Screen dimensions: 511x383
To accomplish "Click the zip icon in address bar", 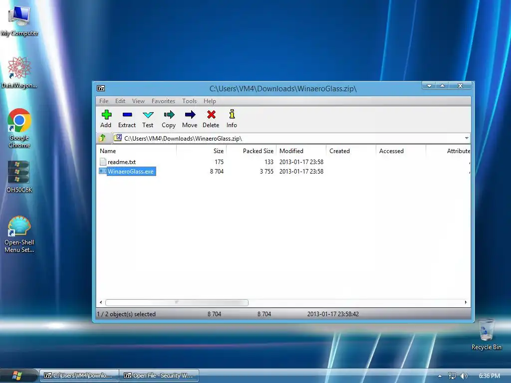I will point(118,138).
